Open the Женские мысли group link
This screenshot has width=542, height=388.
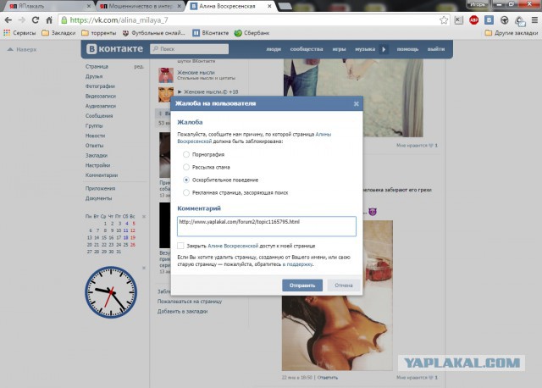pos(196,73)
